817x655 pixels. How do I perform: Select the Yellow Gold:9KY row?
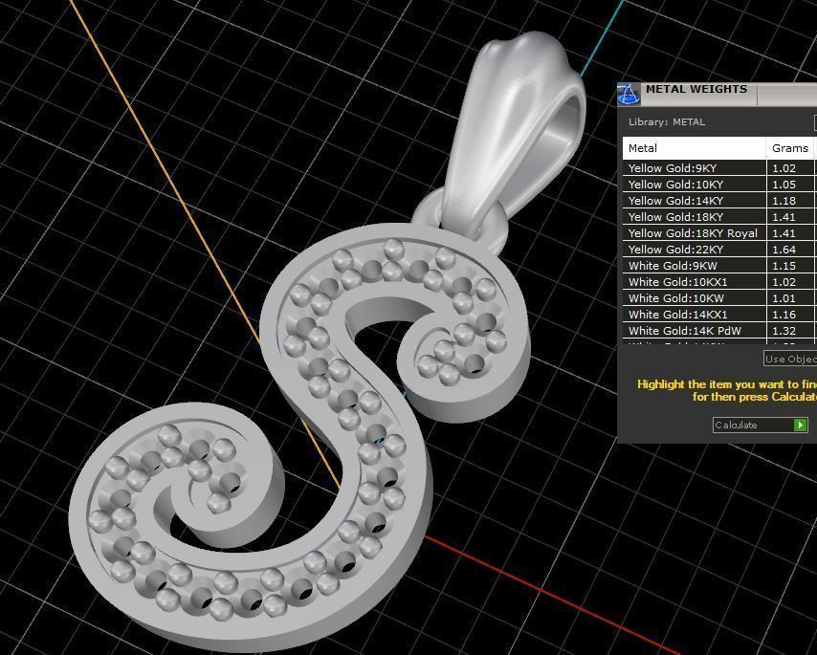coord(719,168)
